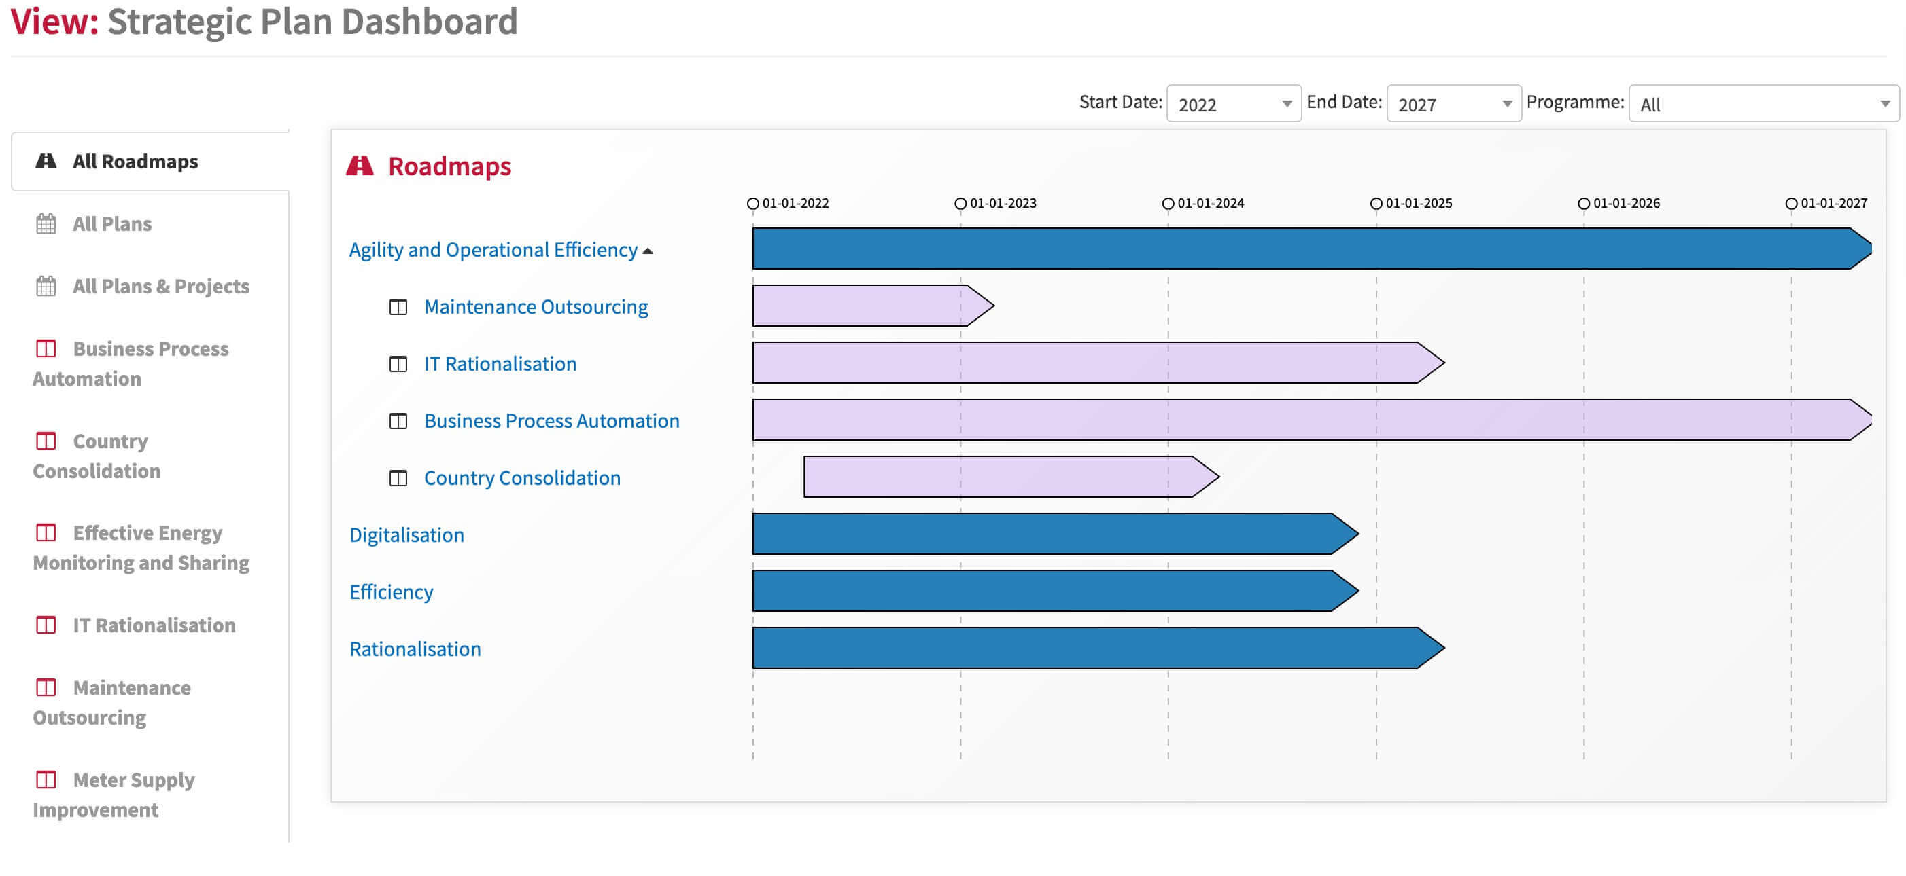Click red column icon of IT Rationalisation sidebar
This screenshot has width=1906, height=876.
click(46, 625)
